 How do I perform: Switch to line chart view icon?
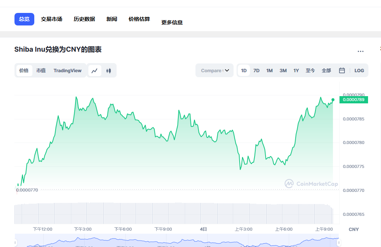94,71
